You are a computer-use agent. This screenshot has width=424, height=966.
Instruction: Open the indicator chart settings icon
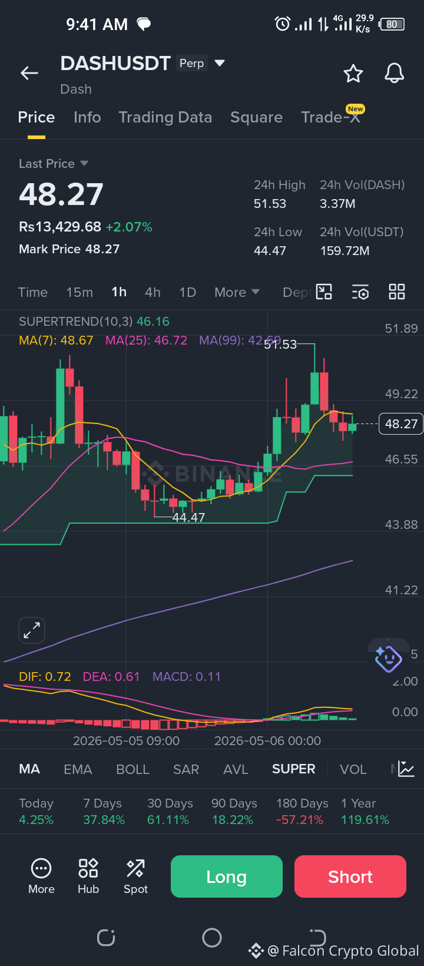coord(406,769)
